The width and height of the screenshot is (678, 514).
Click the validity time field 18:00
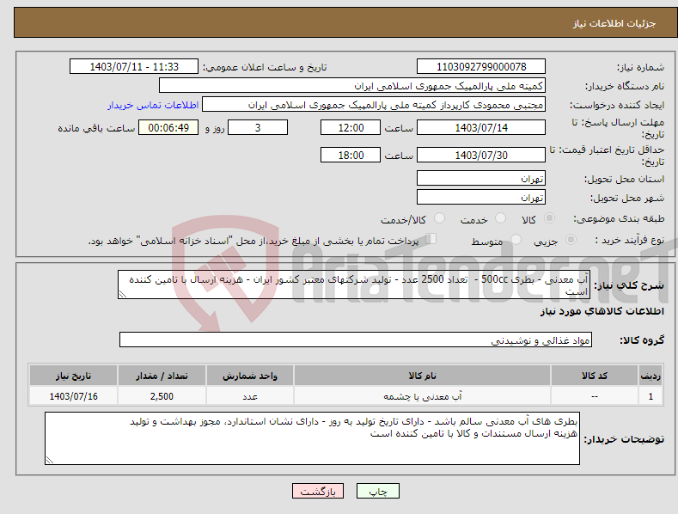coord(351,155)
